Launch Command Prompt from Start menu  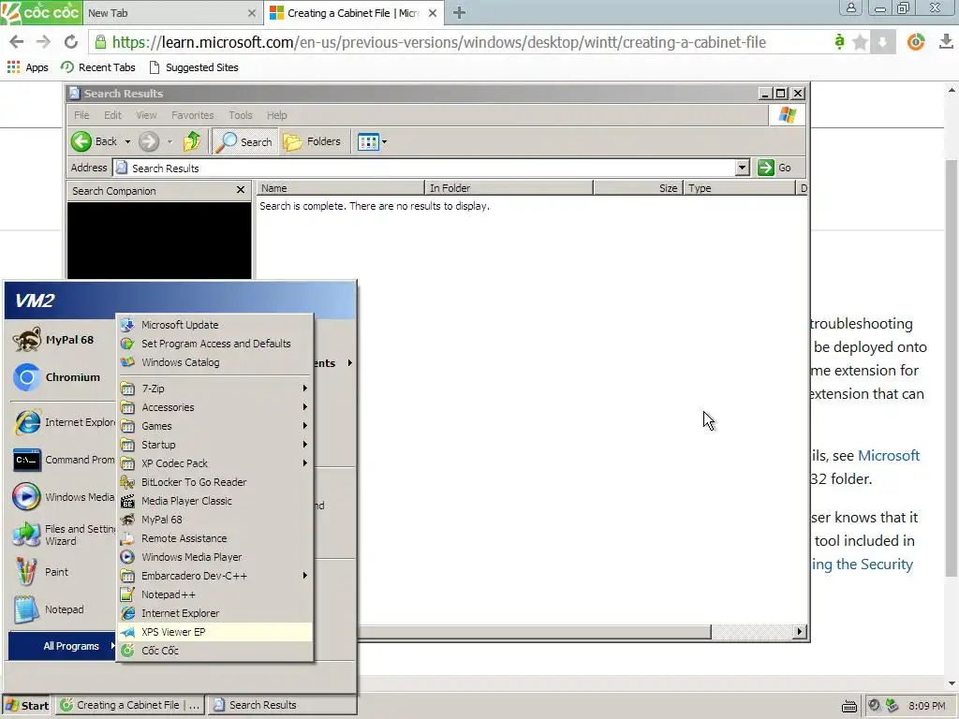(63, 460)
